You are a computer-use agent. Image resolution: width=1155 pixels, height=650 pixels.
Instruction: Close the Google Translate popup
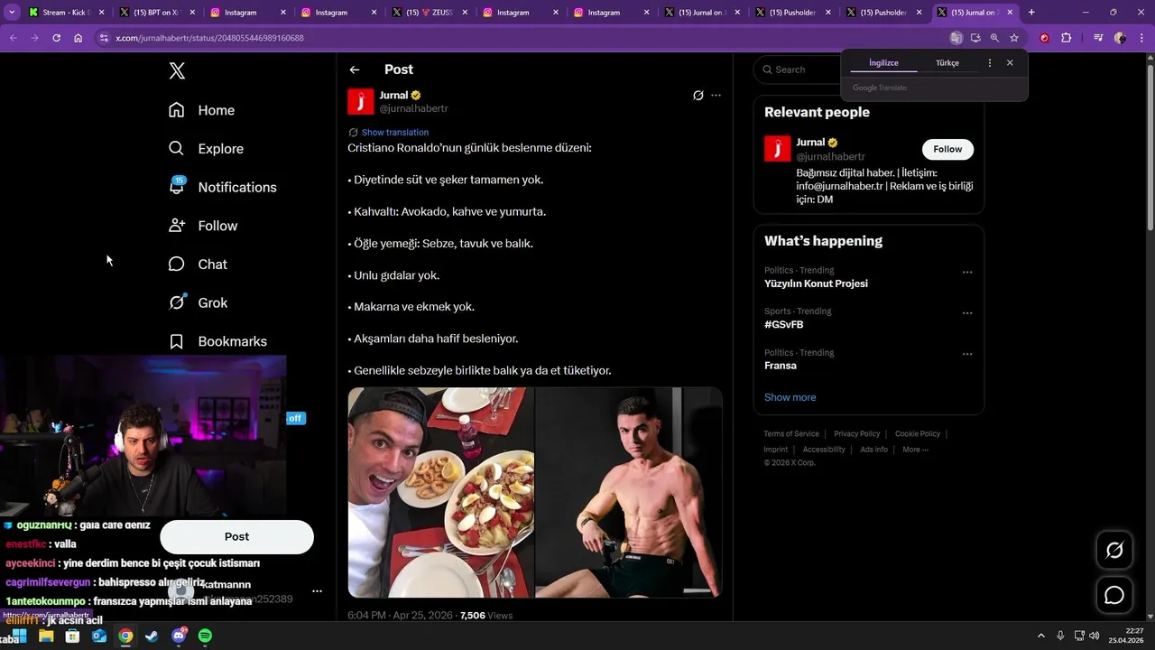point(1010,63)
